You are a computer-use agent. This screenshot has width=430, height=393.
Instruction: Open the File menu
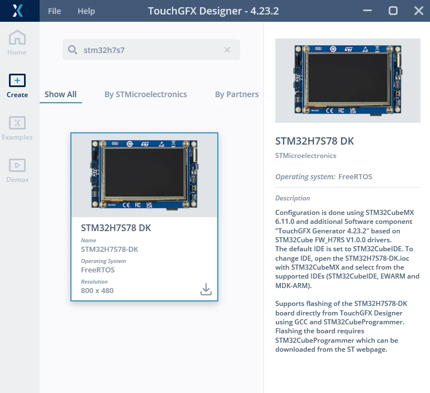point(54,11)
